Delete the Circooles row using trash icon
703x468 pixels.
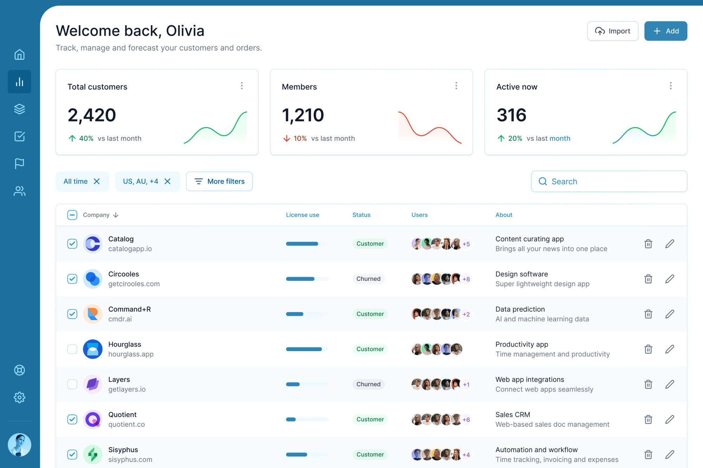pos(648,279)
